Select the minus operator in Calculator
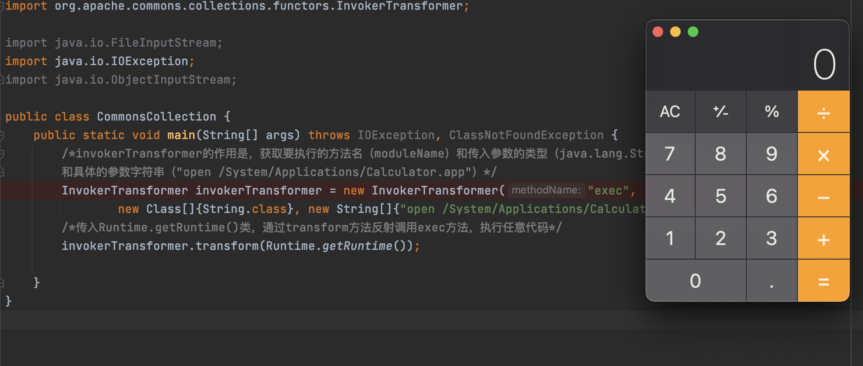Image resolution: width=863 pixels, height=366 pixels. [823, 196]
